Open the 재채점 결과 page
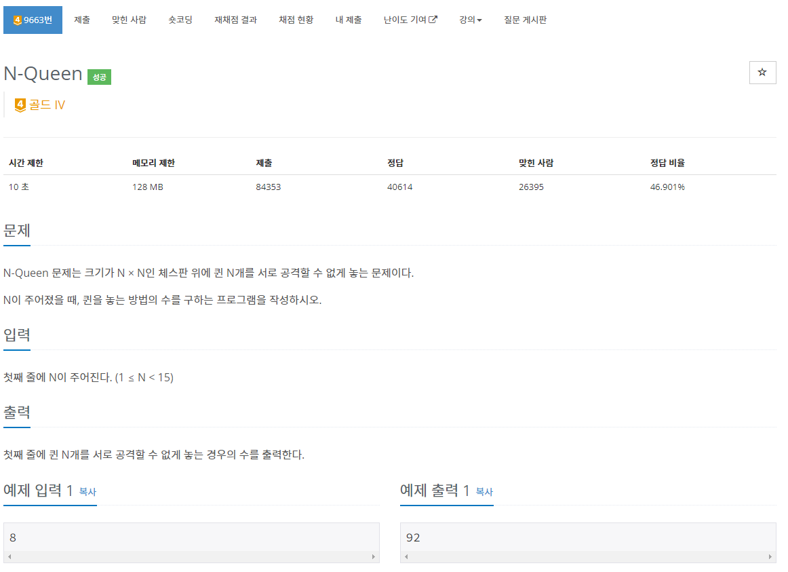Viewport: 788px width, 572px height. click(x=235, y=20)
